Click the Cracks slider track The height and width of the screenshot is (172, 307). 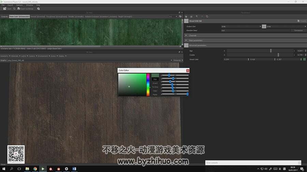pyautogui.click(x=260, y=55)
